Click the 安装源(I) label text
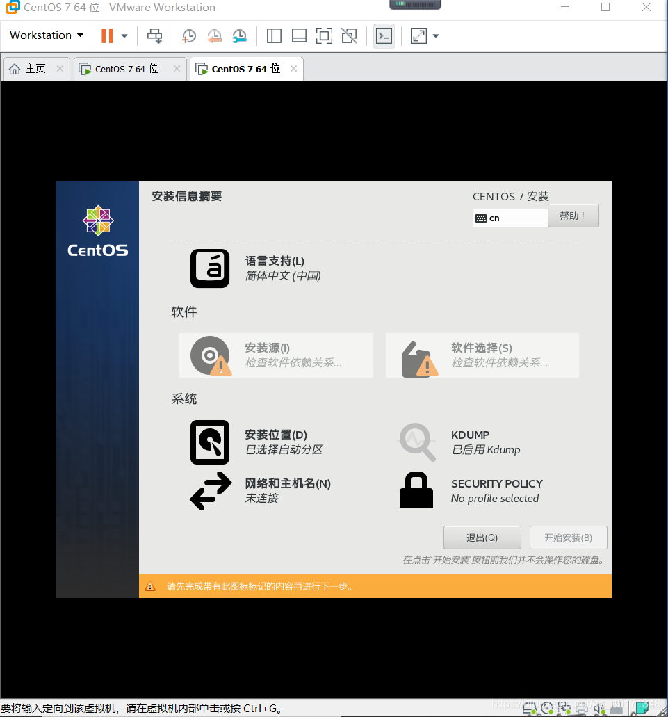The width and height of the screenshot is (668, 717). pos(268,348)
